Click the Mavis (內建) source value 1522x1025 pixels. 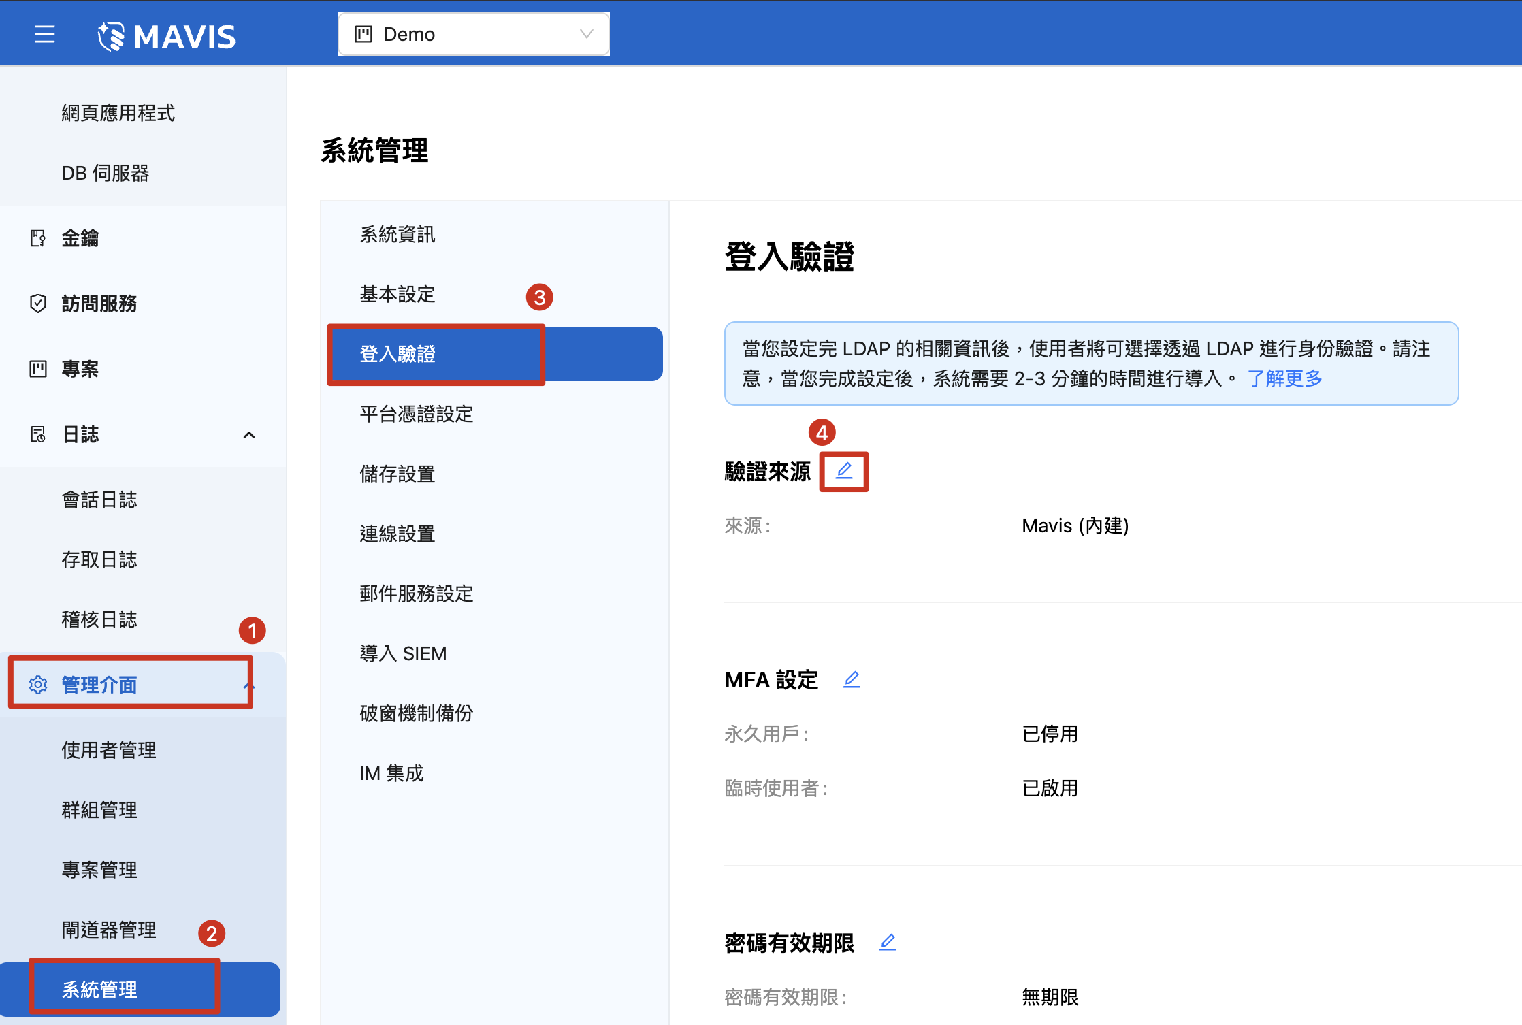tap(1075, 526)
